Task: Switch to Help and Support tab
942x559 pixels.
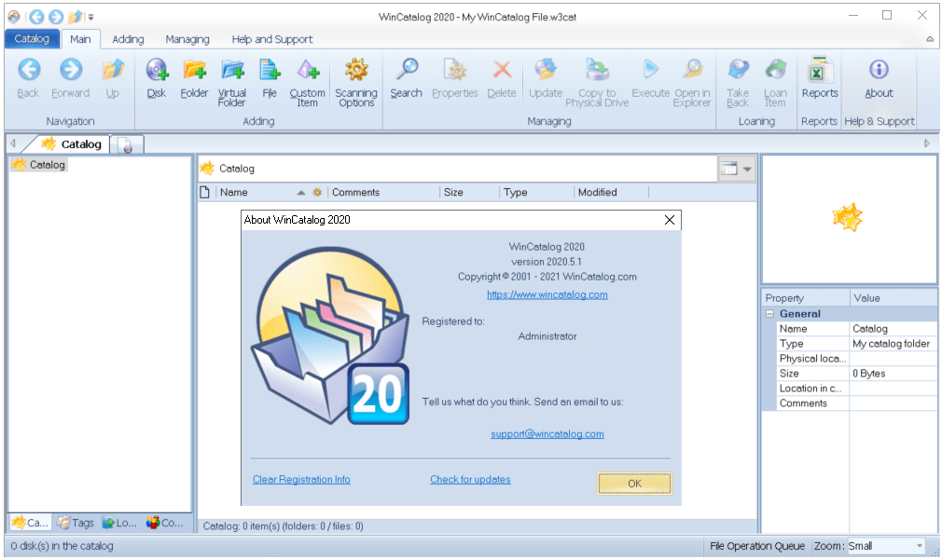Action: (272, 39)
